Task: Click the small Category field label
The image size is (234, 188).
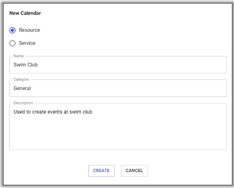Action: [21, 80]
